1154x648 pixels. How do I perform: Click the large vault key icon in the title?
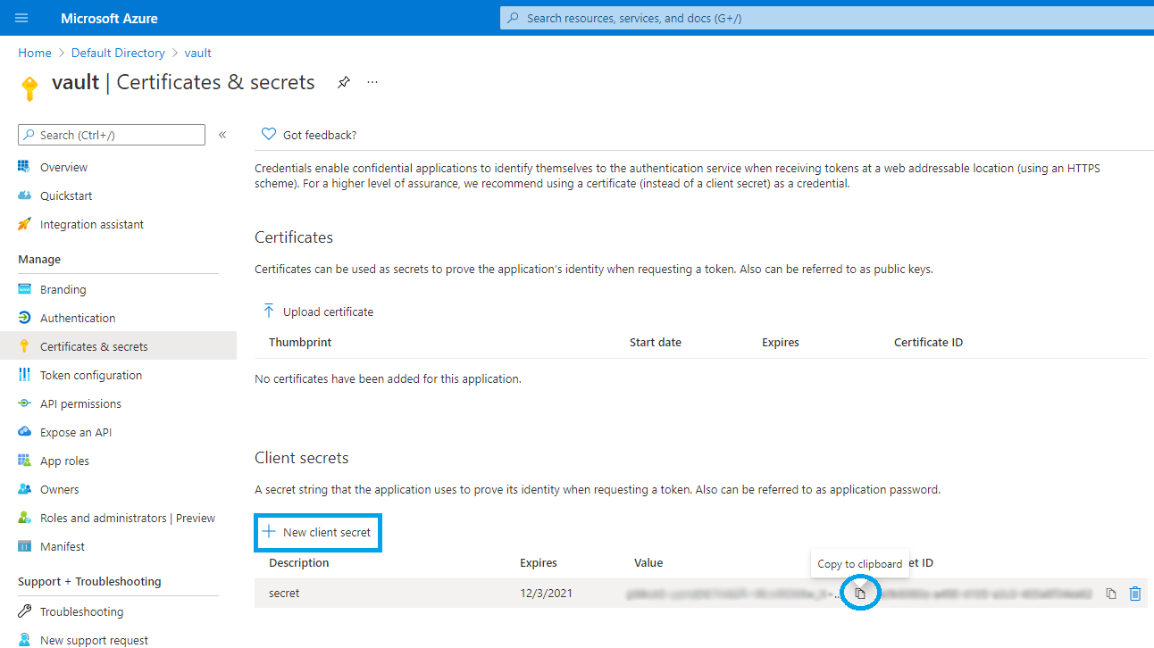coord(30,87)
